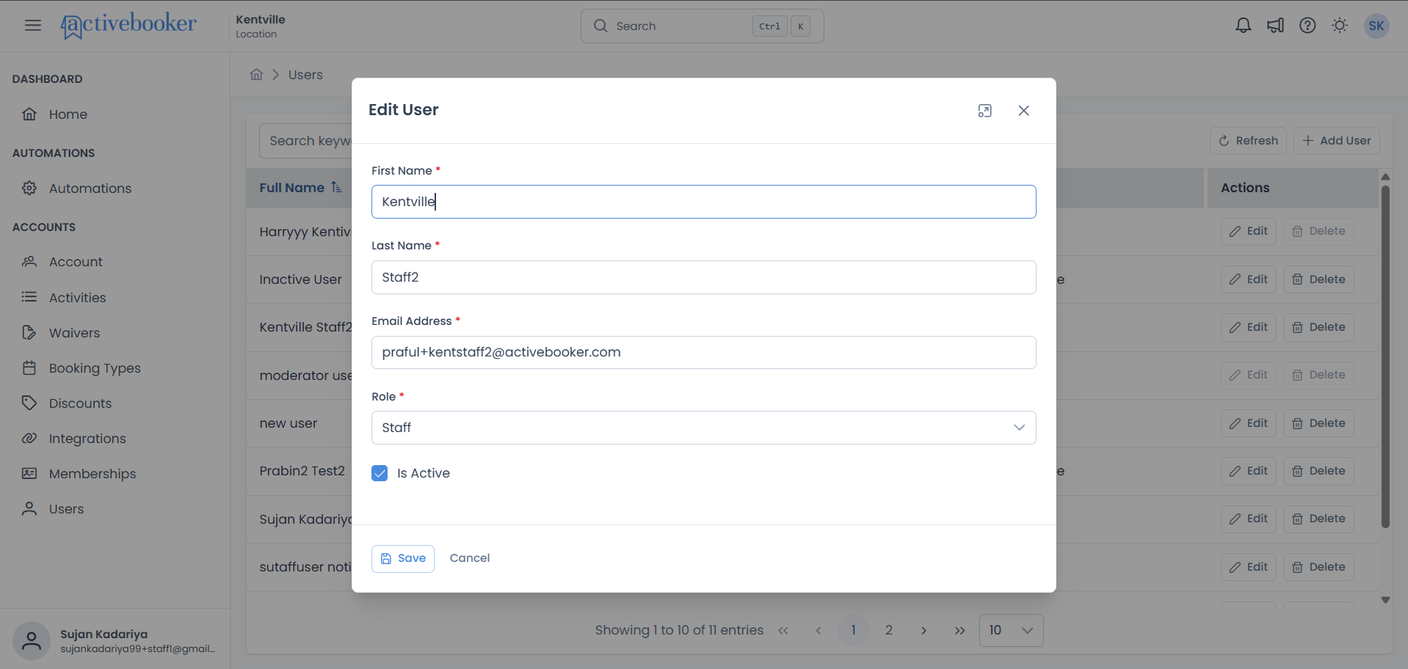The height and width of the screenshot is (669, 1408).
Task: Go to page 2
Action: pyautogui.click(x=889, y=630)
